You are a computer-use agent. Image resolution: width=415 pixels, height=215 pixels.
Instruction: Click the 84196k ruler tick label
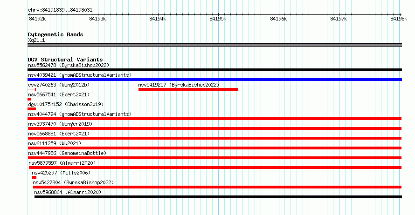pos(278,19)
